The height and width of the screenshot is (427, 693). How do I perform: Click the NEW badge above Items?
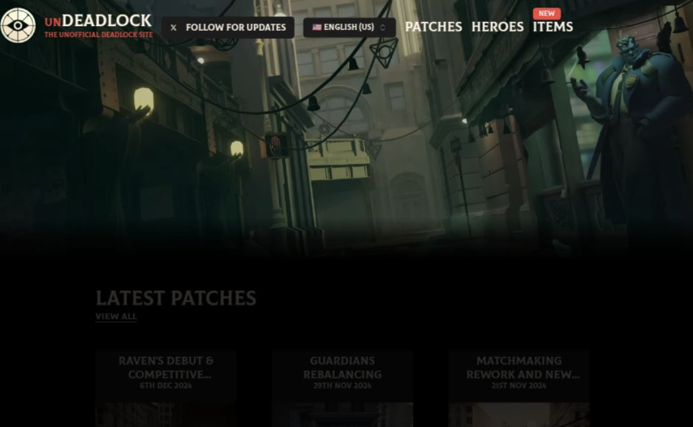[547, 14]
